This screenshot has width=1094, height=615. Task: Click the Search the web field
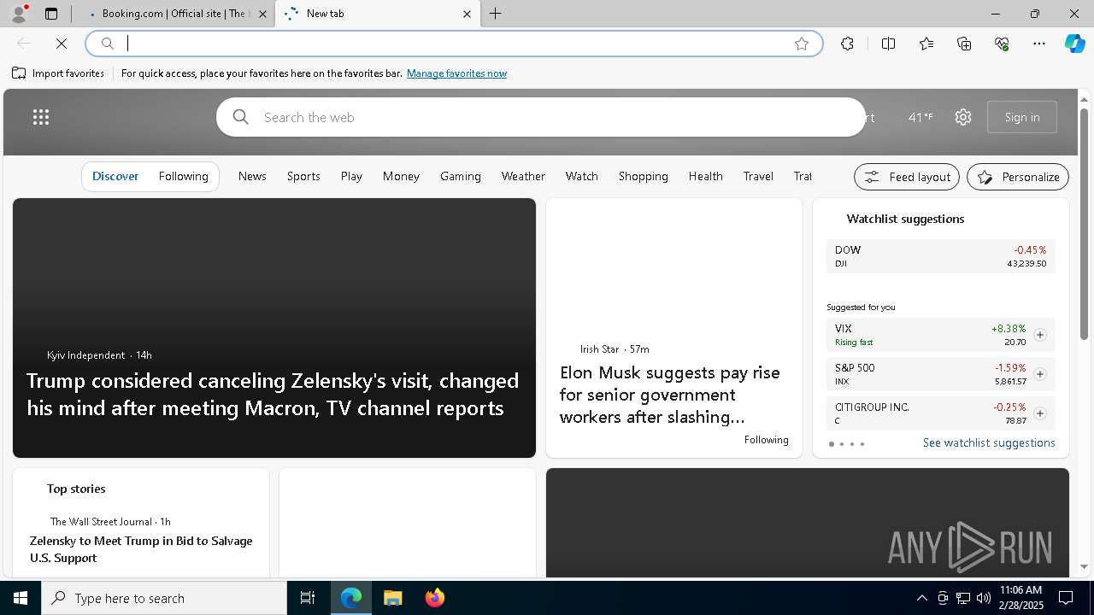click(541, 117)
